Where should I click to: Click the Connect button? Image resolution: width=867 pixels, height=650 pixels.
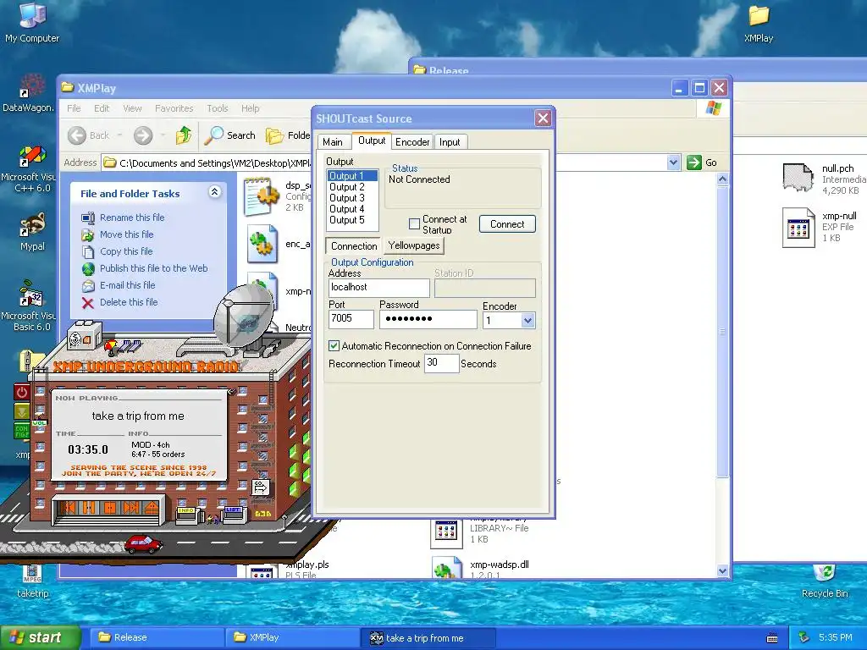coord(507,223)
